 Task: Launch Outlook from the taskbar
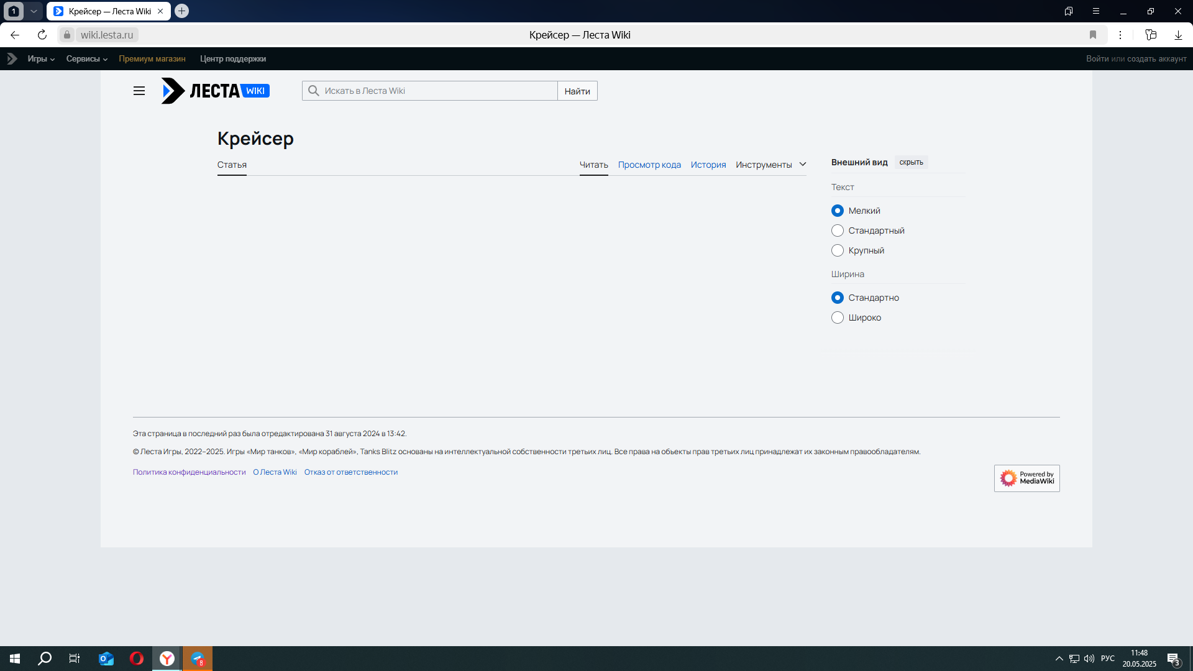coord(106,659)
